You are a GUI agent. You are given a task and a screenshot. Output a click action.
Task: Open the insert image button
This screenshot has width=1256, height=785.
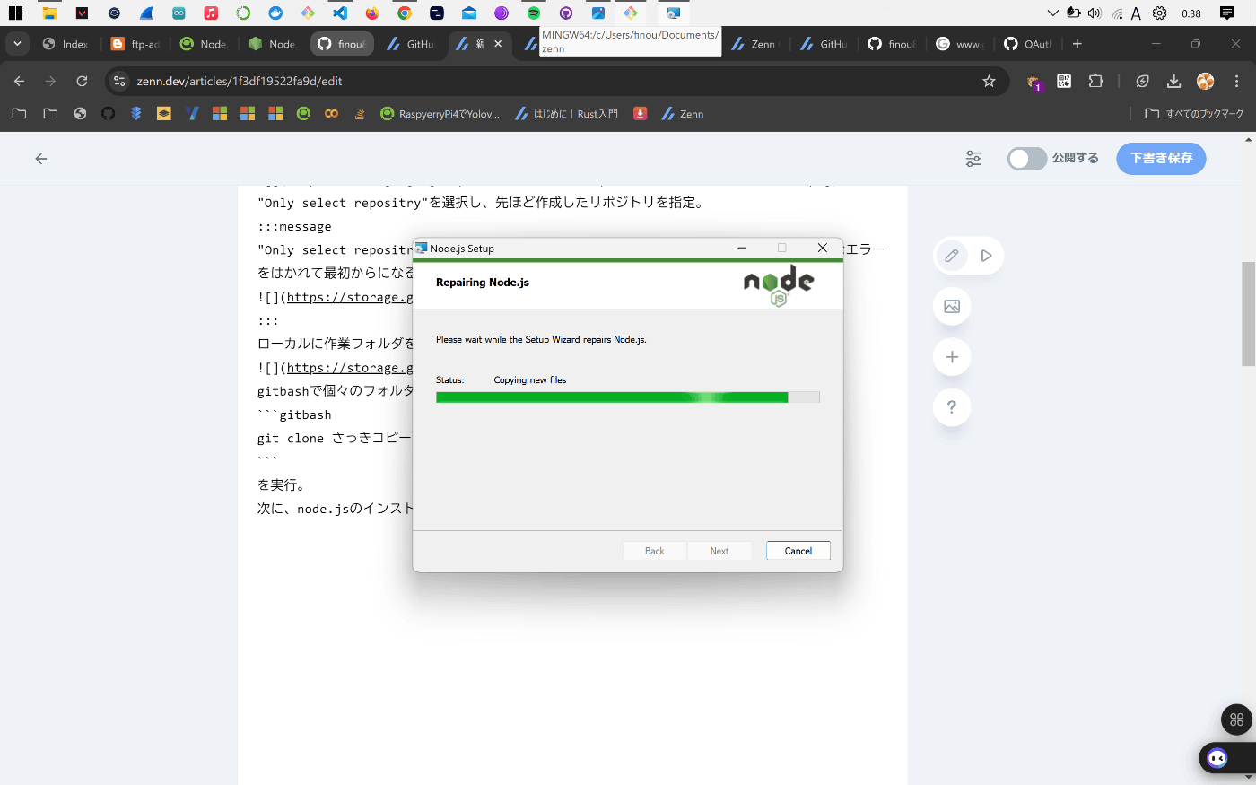point(952,307)
